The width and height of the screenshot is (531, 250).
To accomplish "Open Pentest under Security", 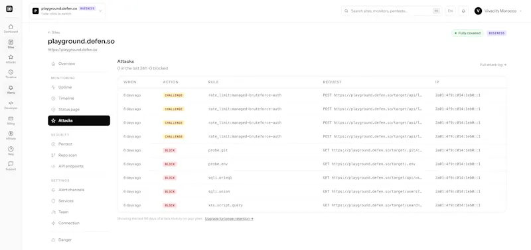I will pyautogui.click(x=79, y=144).
